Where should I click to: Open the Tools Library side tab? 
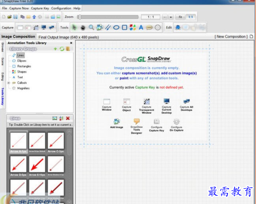coord(2,97)
